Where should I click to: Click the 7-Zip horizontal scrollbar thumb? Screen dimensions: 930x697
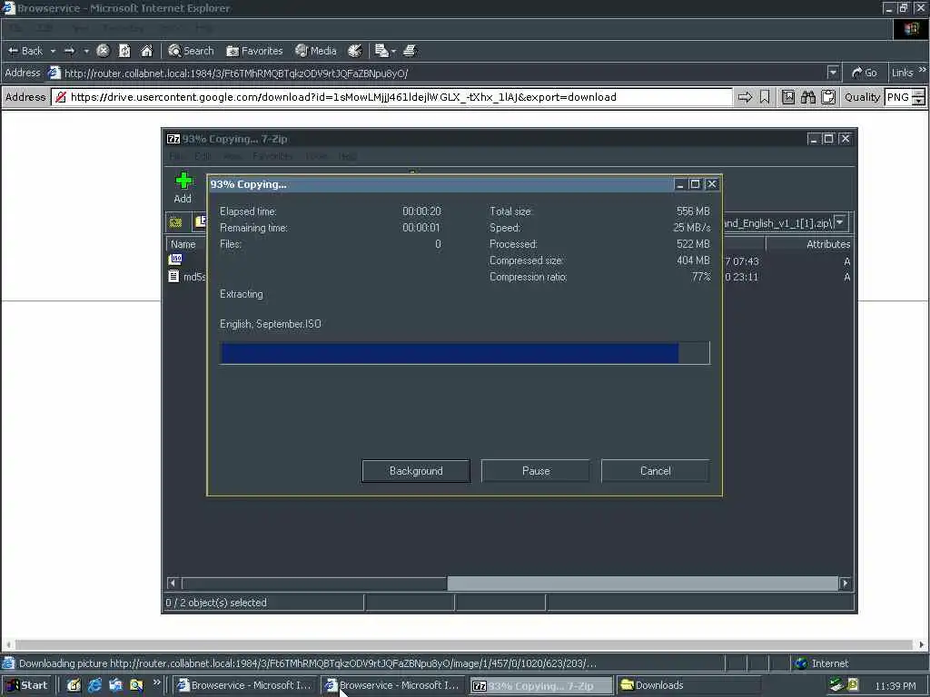[642, 584]
